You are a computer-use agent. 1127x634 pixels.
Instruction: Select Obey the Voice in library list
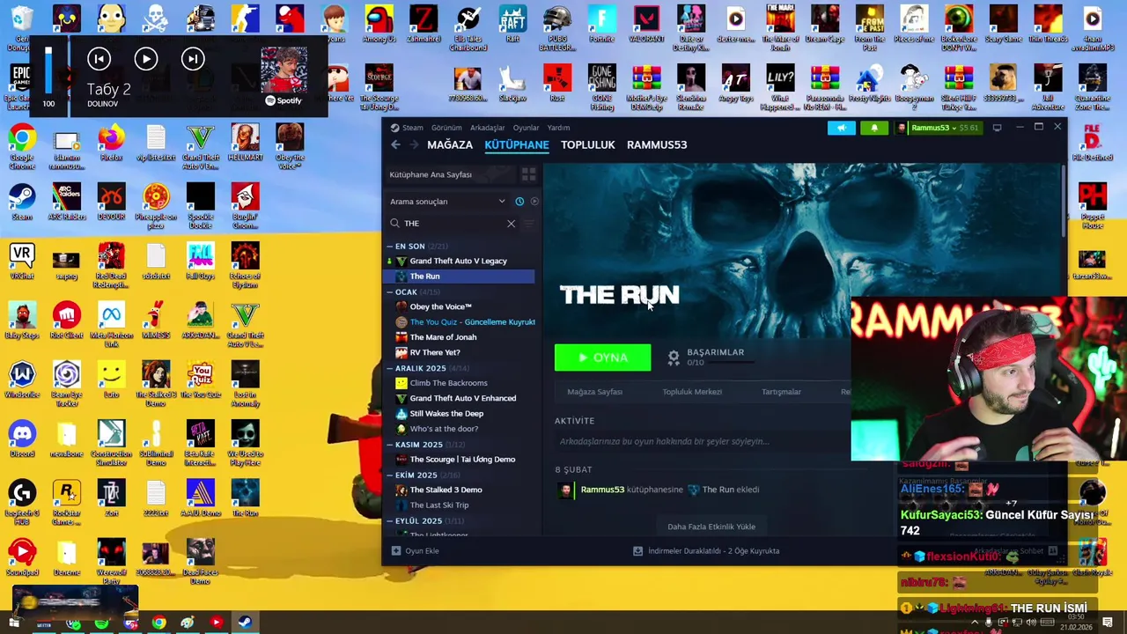tap(440, 306)
